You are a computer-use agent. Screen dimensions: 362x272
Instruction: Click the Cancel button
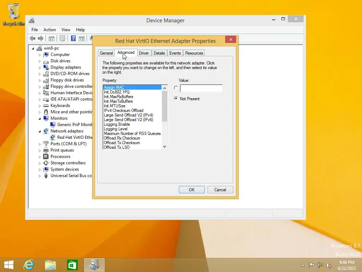tap(220, 190)
